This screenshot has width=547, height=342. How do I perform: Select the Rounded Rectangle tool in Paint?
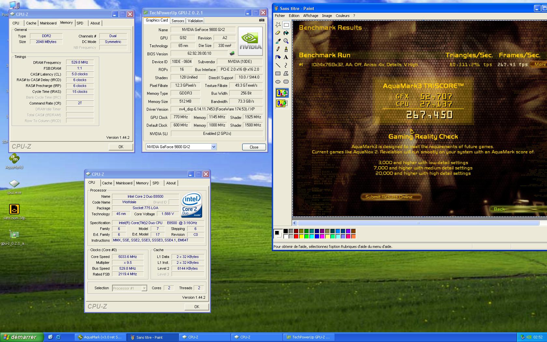coord(286,82)
